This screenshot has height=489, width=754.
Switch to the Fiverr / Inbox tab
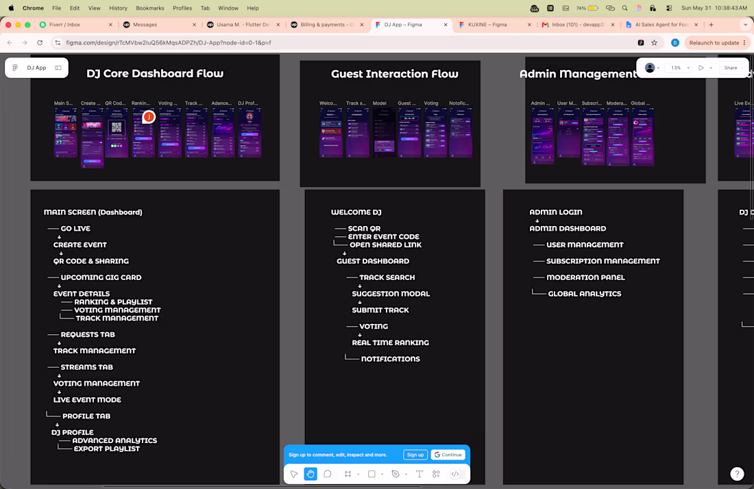tap(75, 25)
